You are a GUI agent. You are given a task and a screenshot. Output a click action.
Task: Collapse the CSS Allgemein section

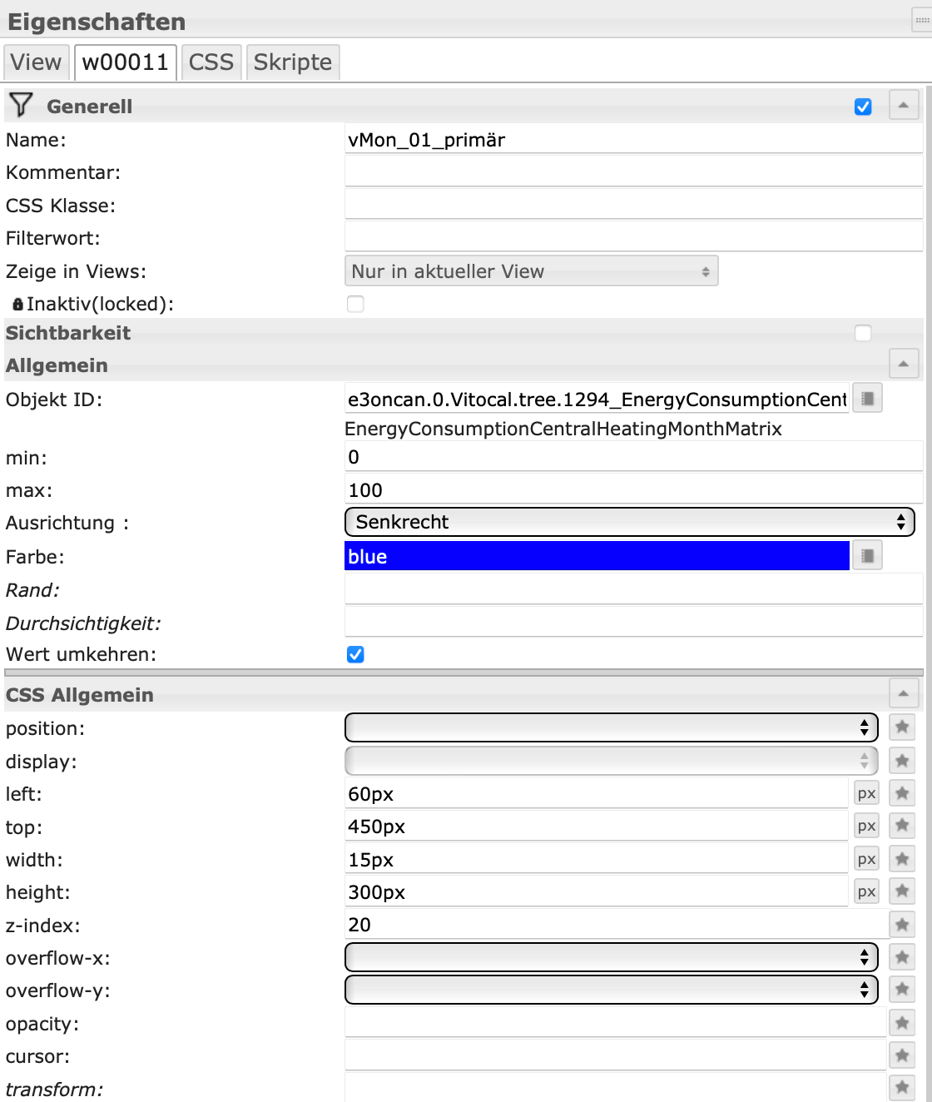point(904,693)
